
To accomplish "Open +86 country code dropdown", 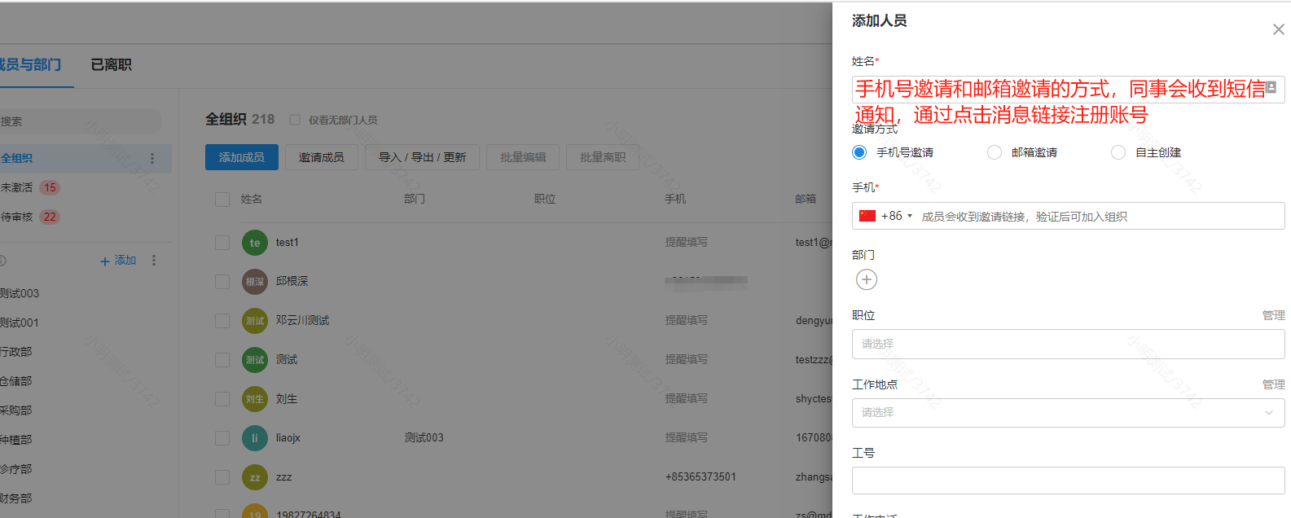I will [896, 217].
